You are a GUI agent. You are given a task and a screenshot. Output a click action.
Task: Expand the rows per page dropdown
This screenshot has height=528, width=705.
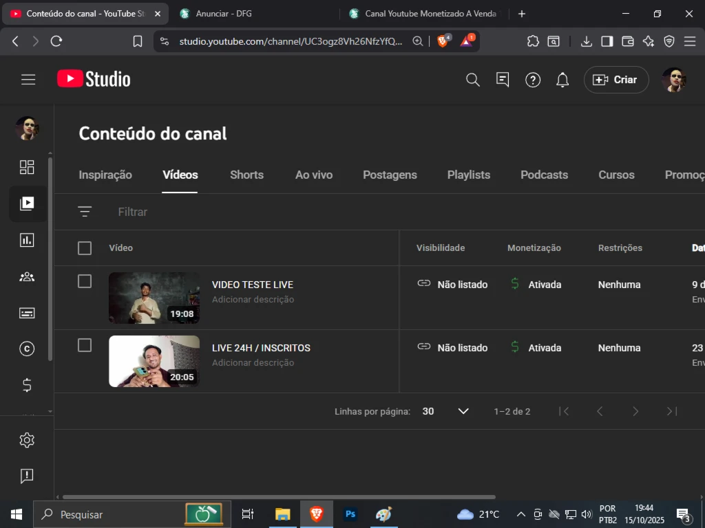(463, 411)
